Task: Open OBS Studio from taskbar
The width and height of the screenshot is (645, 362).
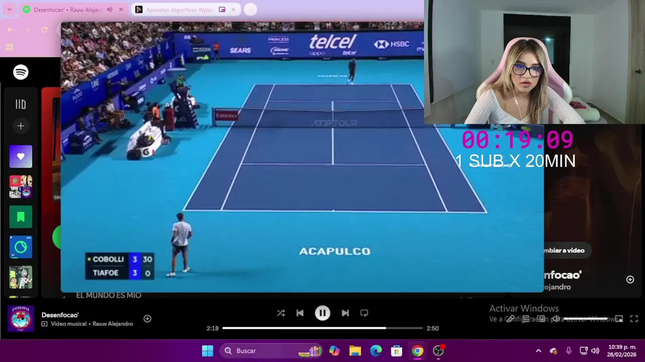Action: [439, 351]
